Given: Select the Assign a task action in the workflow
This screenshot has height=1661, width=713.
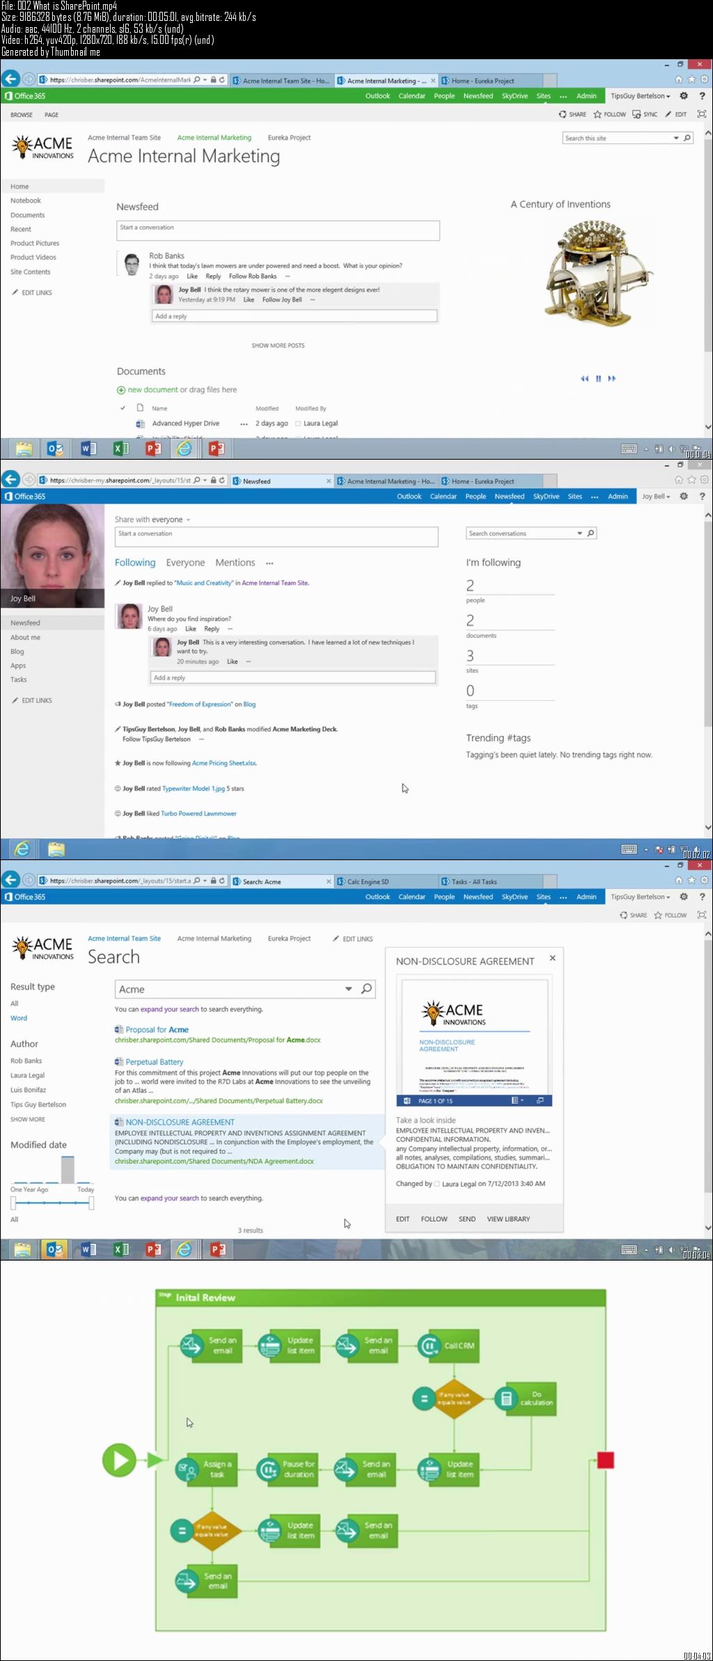Looking at the screenshot, I should 206,1469.
